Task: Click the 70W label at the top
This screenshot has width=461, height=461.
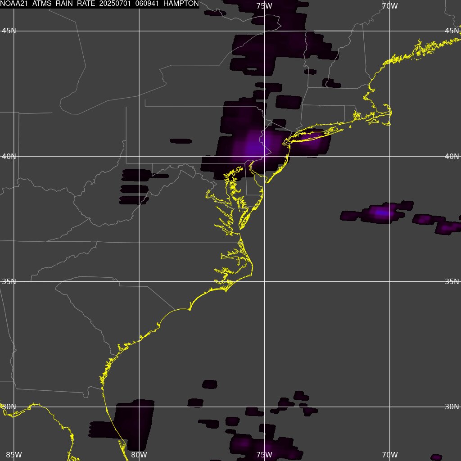Action: click(390, 6)
